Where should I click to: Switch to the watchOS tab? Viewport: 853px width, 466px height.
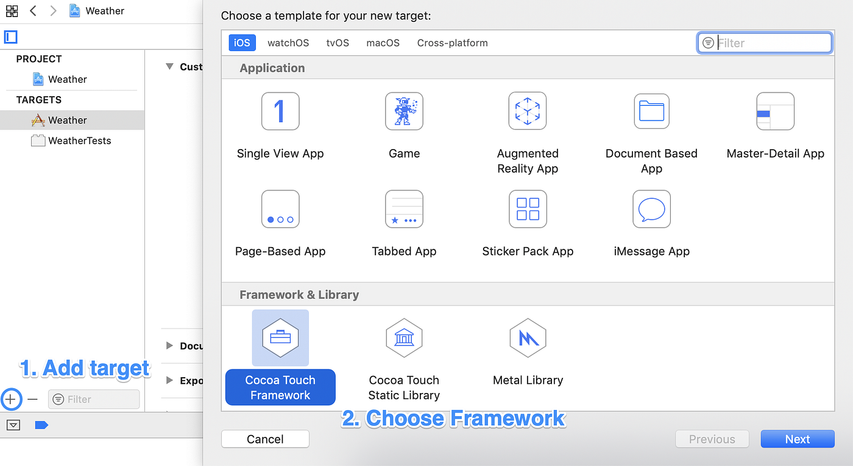(x=288, y=43)
